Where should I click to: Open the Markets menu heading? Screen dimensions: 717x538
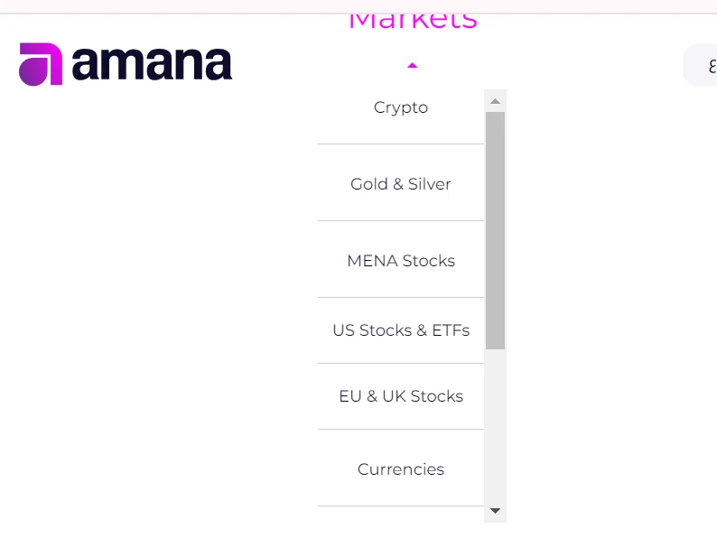412,18
